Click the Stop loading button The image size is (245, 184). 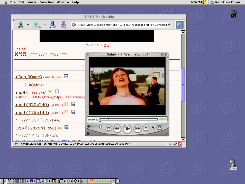(63, 25)
